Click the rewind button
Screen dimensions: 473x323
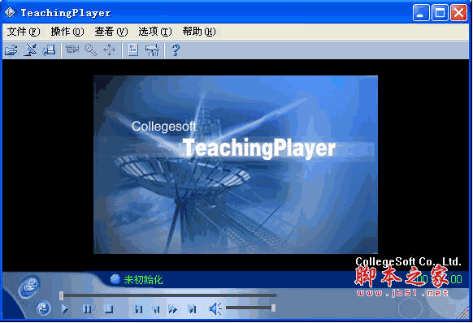(x=156, y=309)
